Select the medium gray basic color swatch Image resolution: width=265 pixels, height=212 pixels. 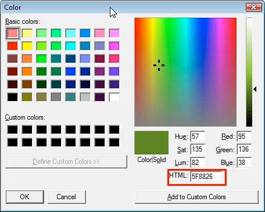coord(56,97)
